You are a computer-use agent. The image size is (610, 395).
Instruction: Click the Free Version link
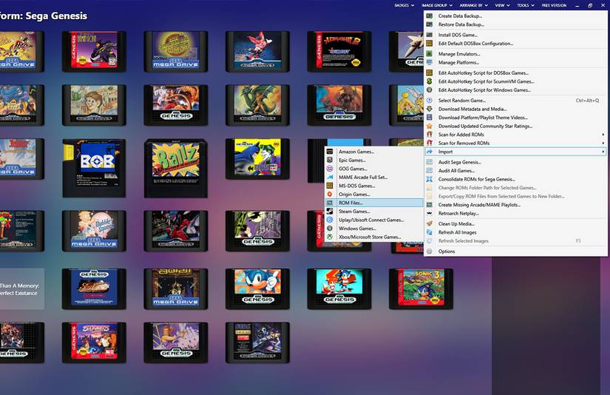click(554, 5)
